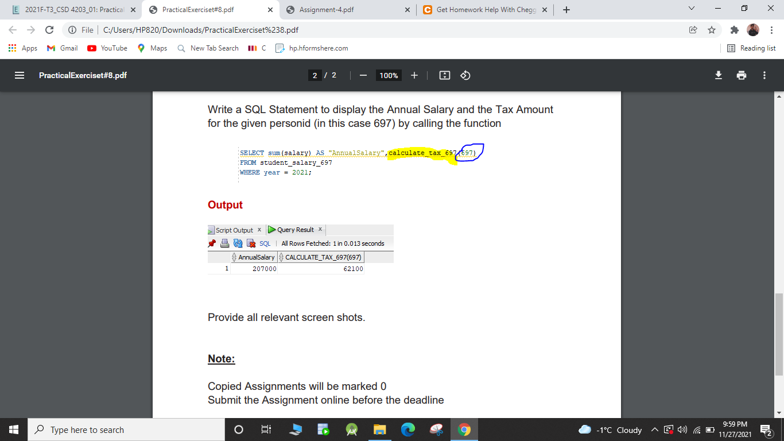Launch Android Studio from the taskbar
Screen dimensions: 784x441
(x=351, y=430)
